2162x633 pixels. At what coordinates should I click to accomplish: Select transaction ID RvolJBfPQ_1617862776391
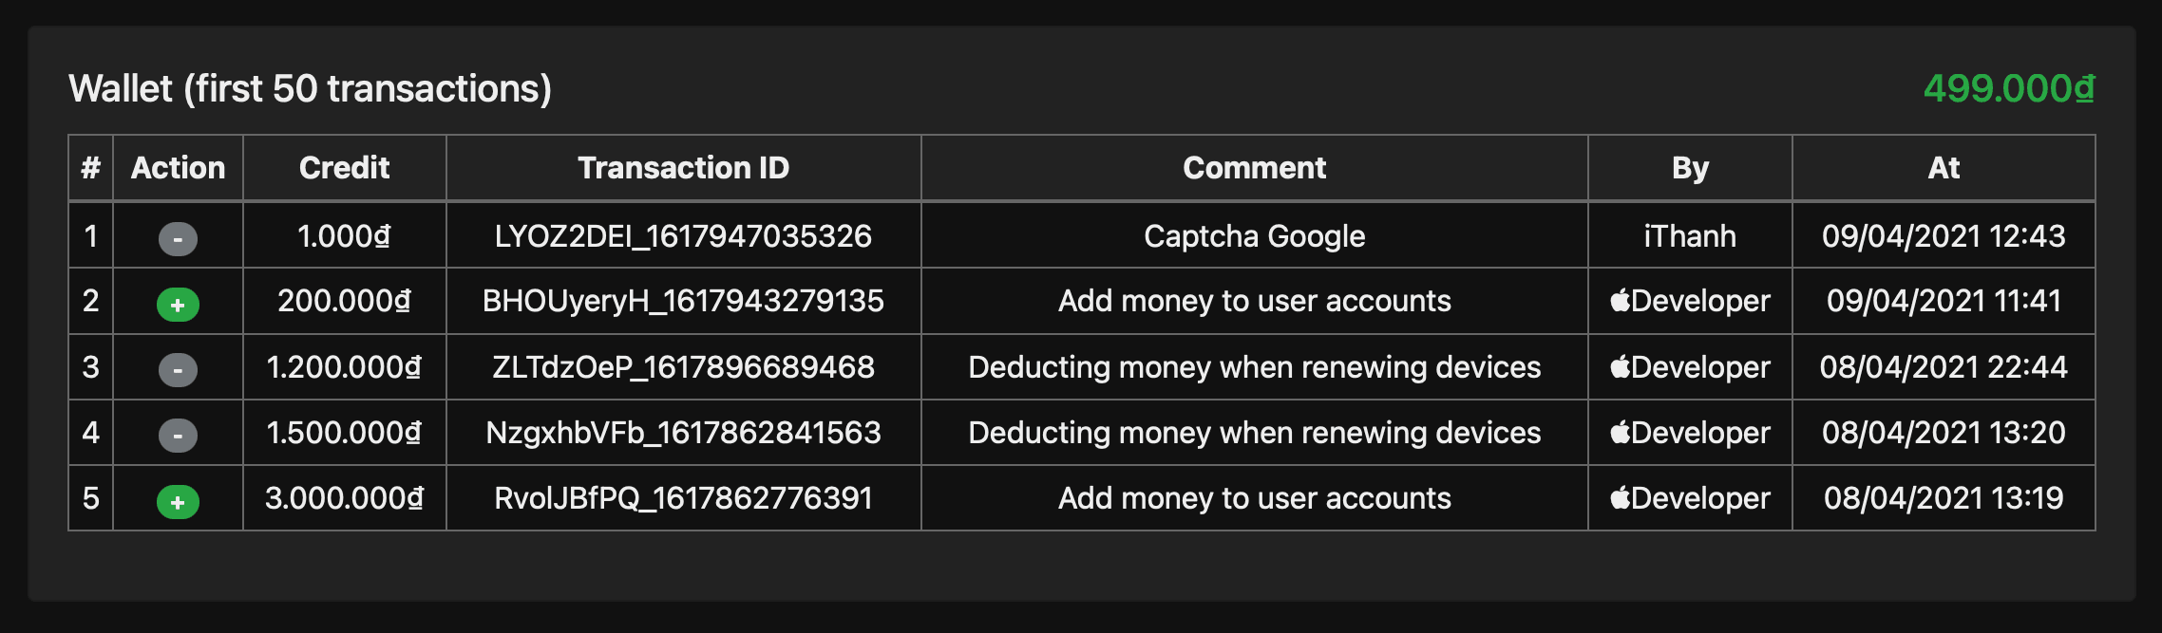(x=683, y=498)
